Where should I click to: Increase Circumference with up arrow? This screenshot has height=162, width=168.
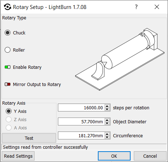click(x=107, y=134)
